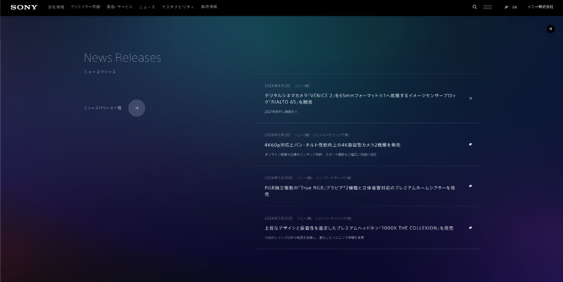Open the 1000X THE COLLEXION headline

click(359, 228)
